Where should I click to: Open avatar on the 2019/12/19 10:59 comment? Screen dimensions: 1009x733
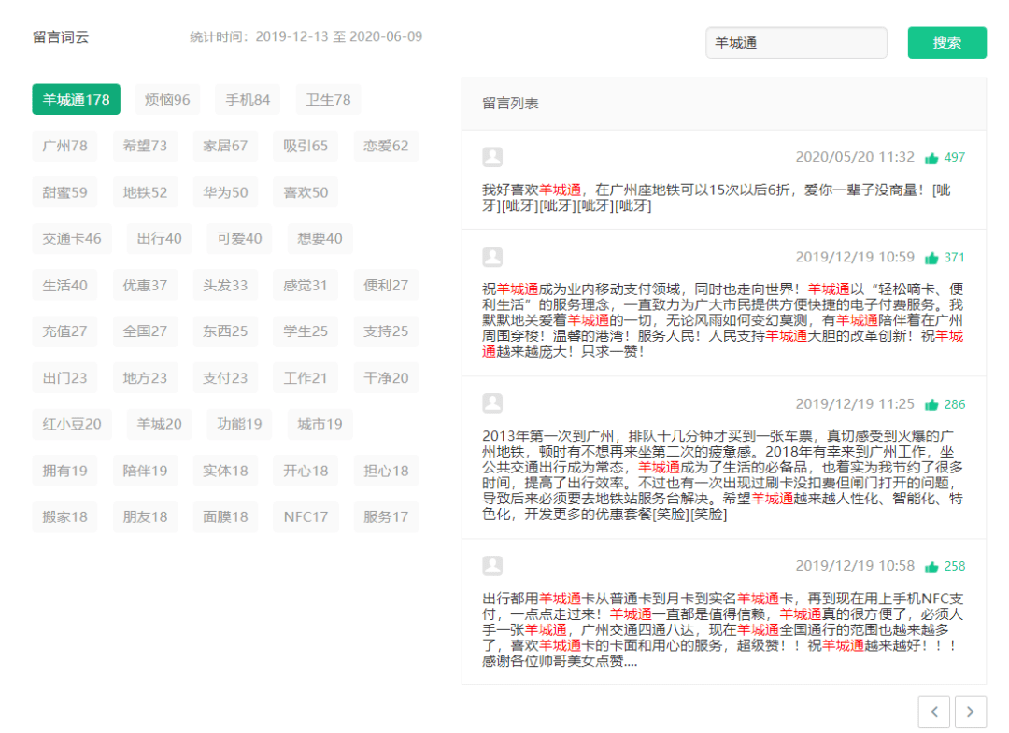pyautogui.click(x=492, y=257)
